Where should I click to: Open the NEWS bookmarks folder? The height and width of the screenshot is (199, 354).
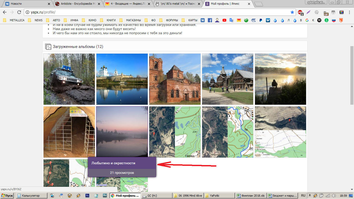pyautogui.click(x=35, y=20)
